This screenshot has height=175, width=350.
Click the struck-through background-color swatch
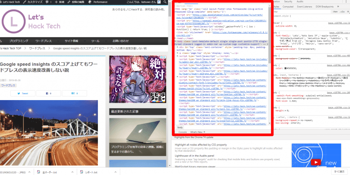click(x=299, y=58)
